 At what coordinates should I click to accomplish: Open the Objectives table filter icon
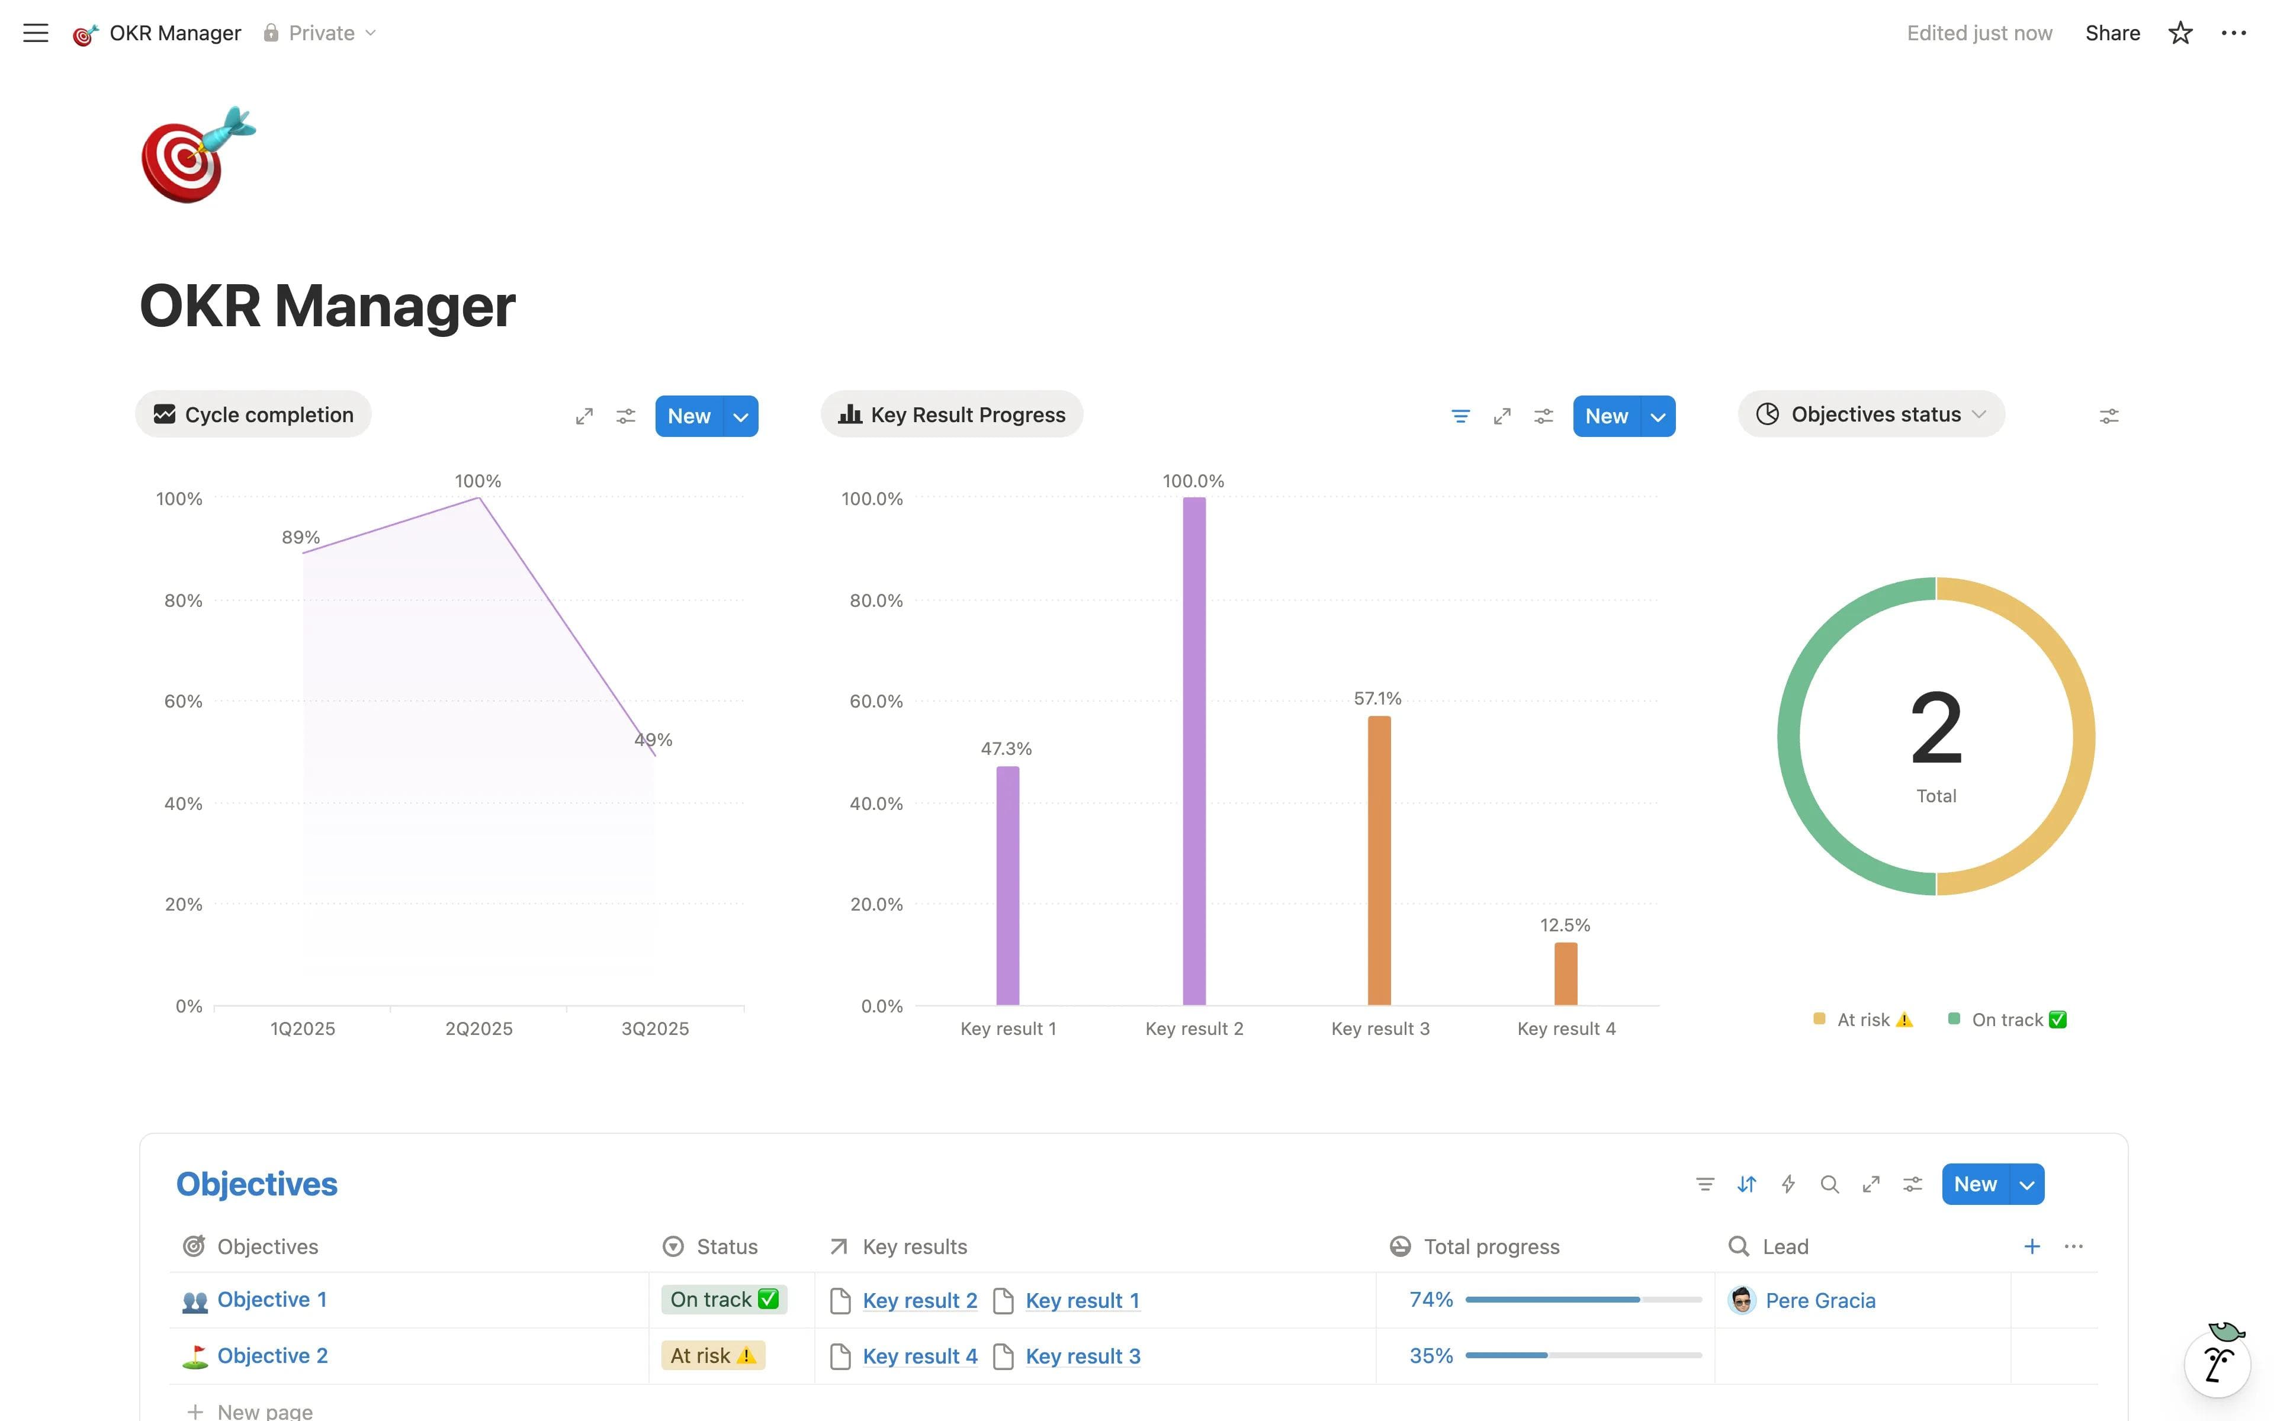pos(1704,1184)
